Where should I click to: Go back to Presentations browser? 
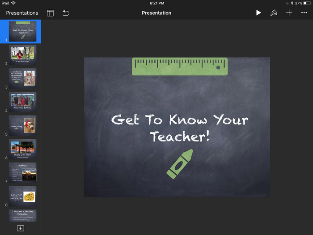tap(22, 13)
